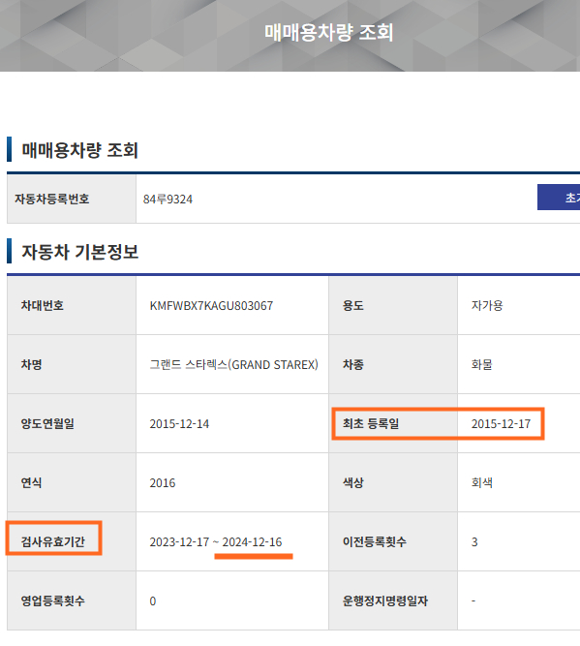Click the highlighted 검사유효기간 label
The width and height of the screenshot is (580, 646).
coord(53,541)
